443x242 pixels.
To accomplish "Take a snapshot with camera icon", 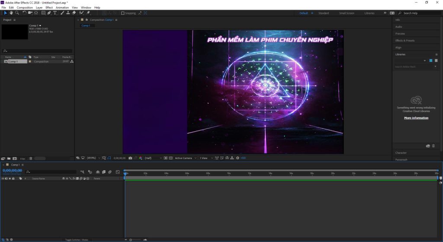I will pos(130,158).
